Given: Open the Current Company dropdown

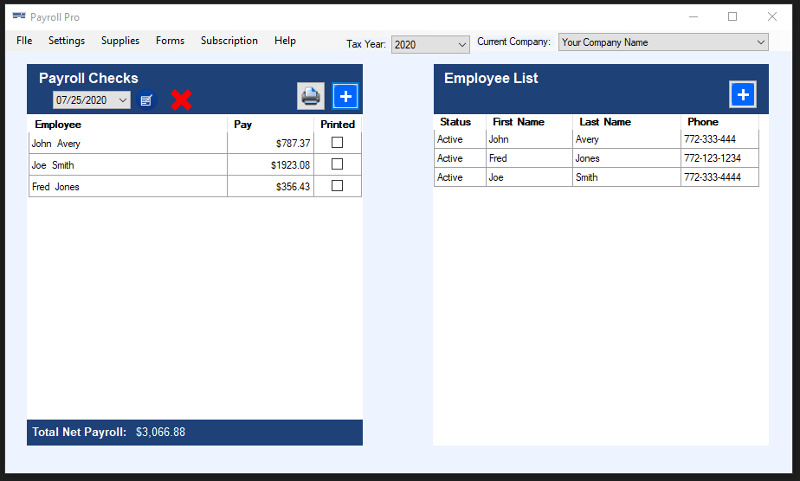Looking at the screenshot, I should point(760,42).
